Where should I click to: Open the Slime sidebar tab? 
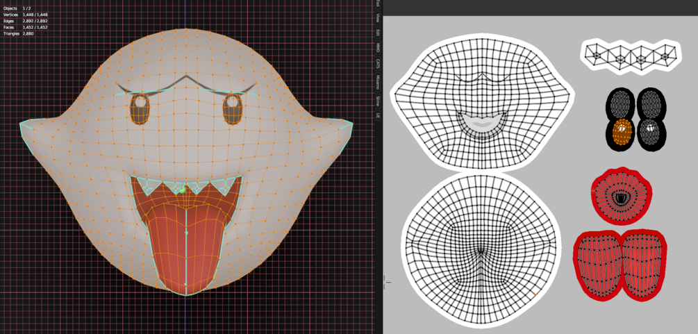click(x=378, y=101)
